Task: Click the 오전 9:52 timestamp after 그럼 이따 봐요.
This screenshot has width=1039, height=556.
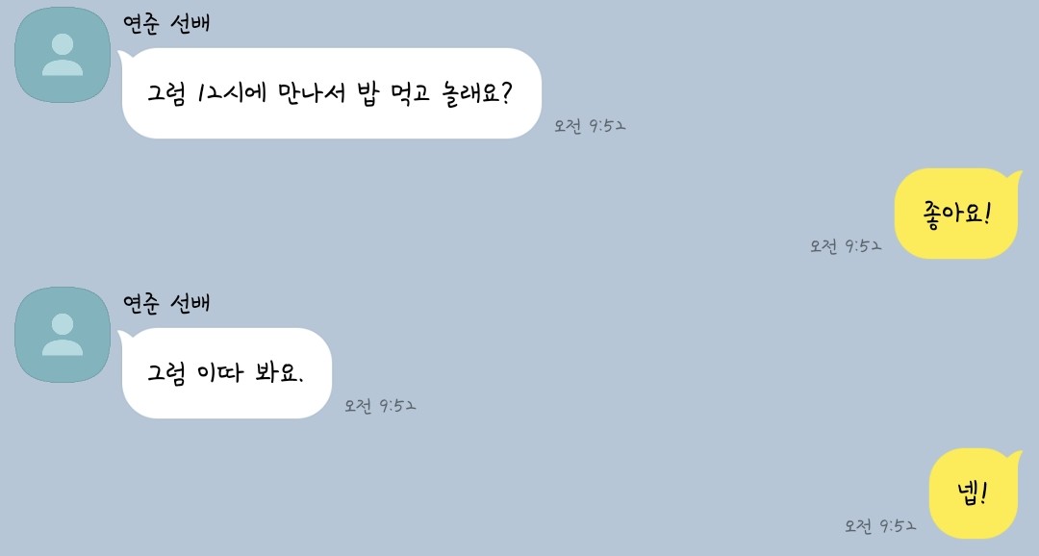Action: click(380, 406)
